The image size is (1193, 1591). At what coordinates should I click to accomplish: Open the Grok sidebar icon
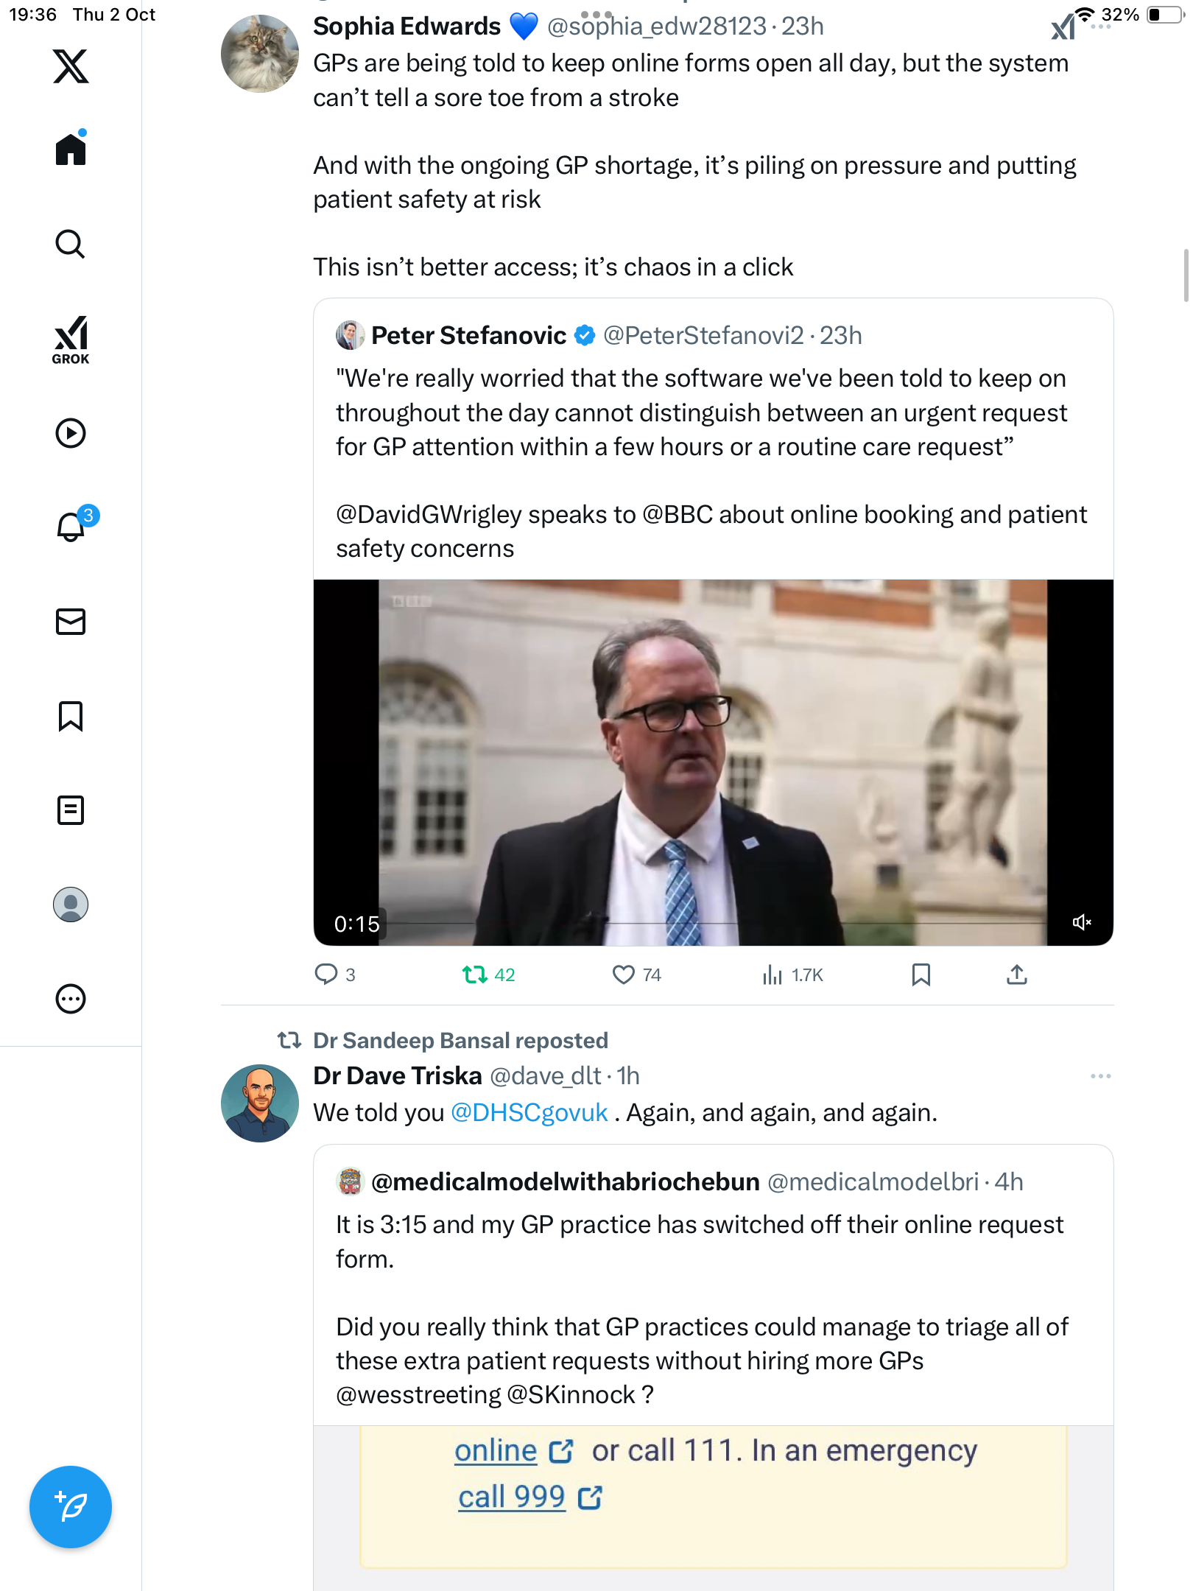coord(71,340)
